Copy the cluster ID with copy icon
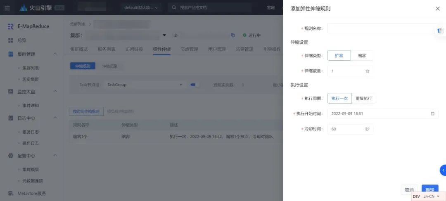This screenshot has height=201, width=446. pos(232,35)
